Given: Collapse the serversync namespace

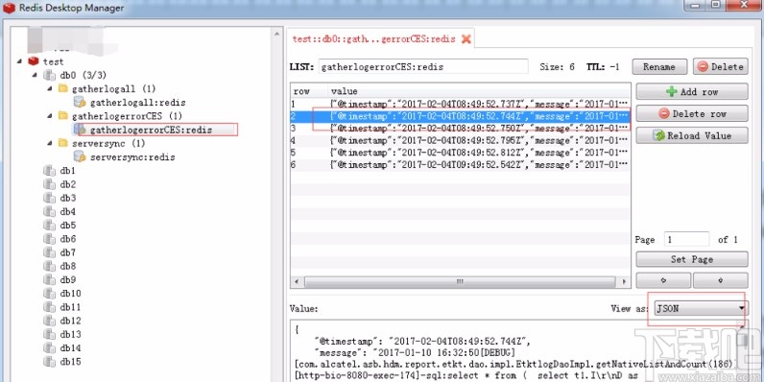Looking at the screenshot, I should pyautogui.click(x=50, y=143).
